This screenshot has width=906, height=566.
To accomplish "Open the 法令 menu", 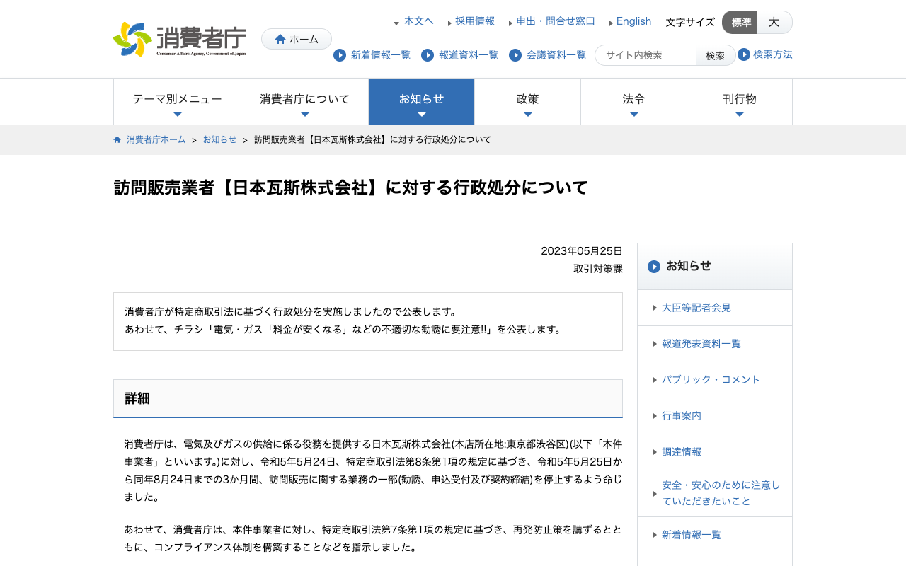I will click(x=634, y=102).
